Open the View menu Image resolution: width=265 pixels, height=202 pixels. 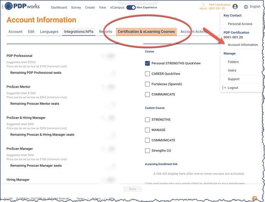(102, 7)
